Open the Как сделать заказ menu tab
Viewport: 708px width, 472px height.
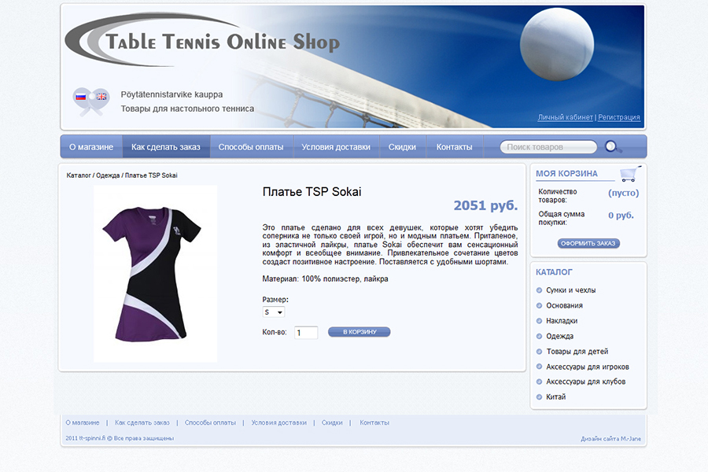(x=166, y=147)
